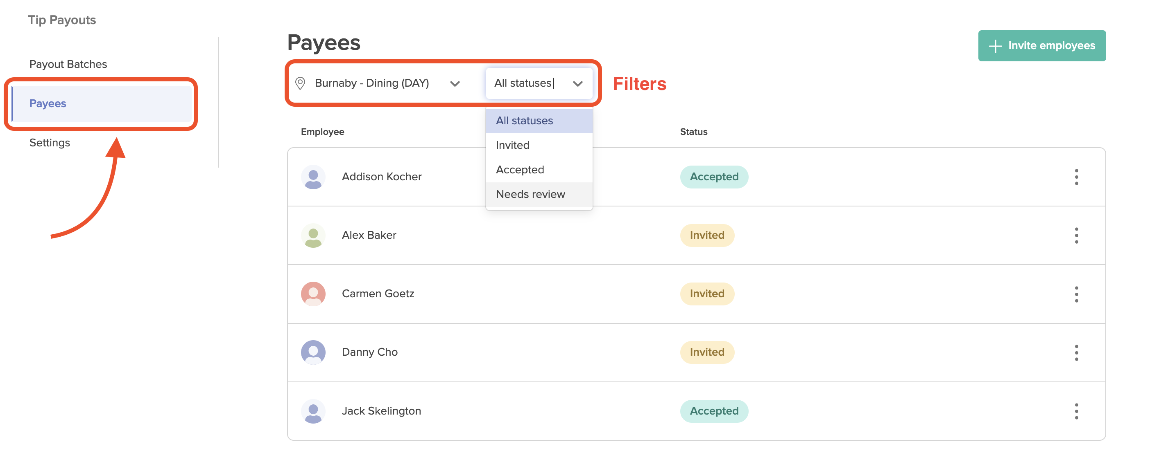
Task: Click the Invite employees button
Action: tap(1041, 46)
